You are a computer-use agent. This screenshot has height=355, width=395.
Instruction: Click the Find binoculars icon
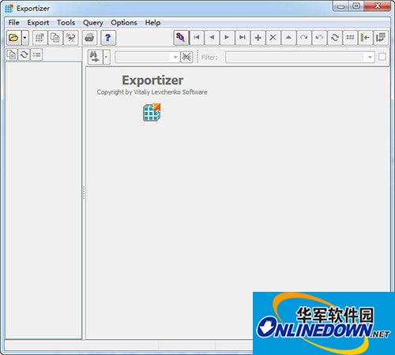coord(95,57)
